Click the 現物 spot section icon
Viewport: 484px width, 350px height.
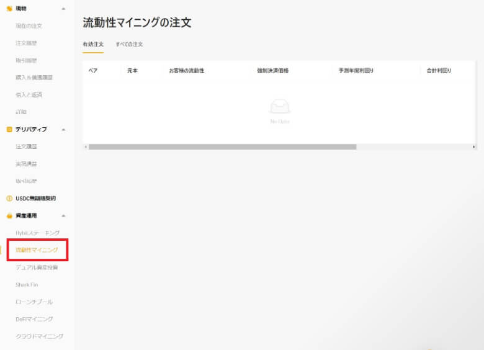coord(9,9)
